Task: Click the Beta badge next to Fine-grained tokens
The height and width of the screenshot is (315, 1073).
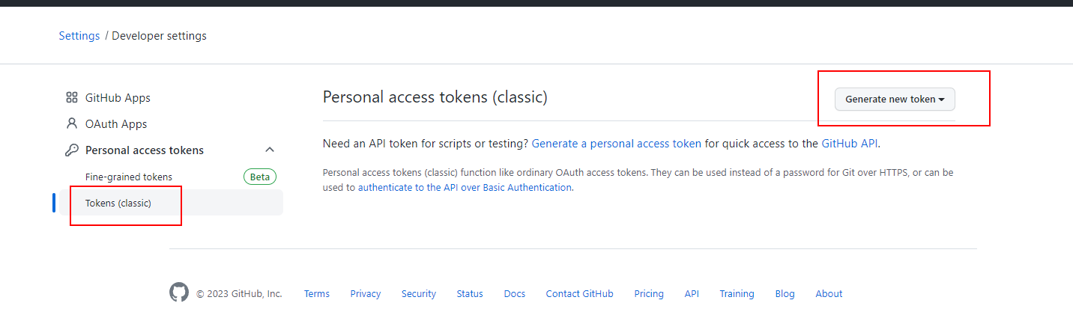Action: [x=260, y=177]
